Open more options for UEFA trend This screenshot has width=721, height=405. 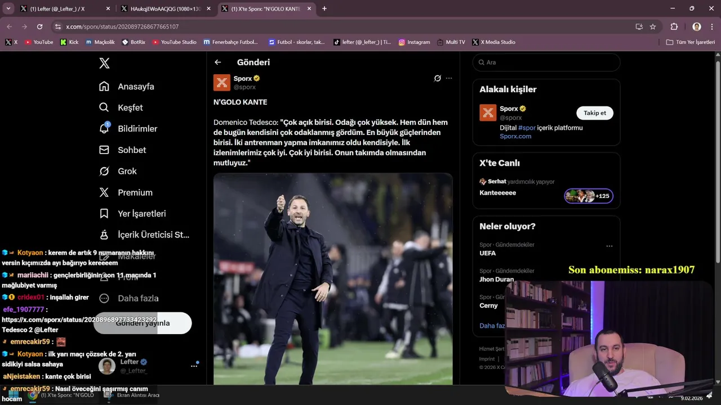pyautogui.click(x=609, y=246)
